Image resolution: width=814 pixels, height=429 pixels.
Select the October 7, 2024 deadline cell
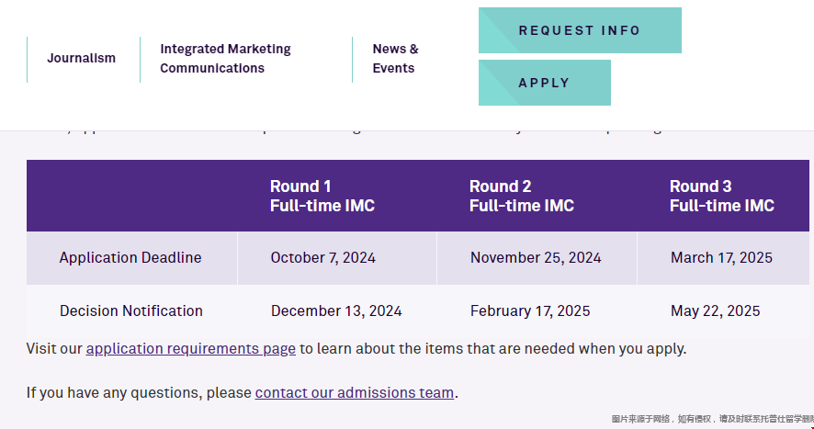[322, 257]
